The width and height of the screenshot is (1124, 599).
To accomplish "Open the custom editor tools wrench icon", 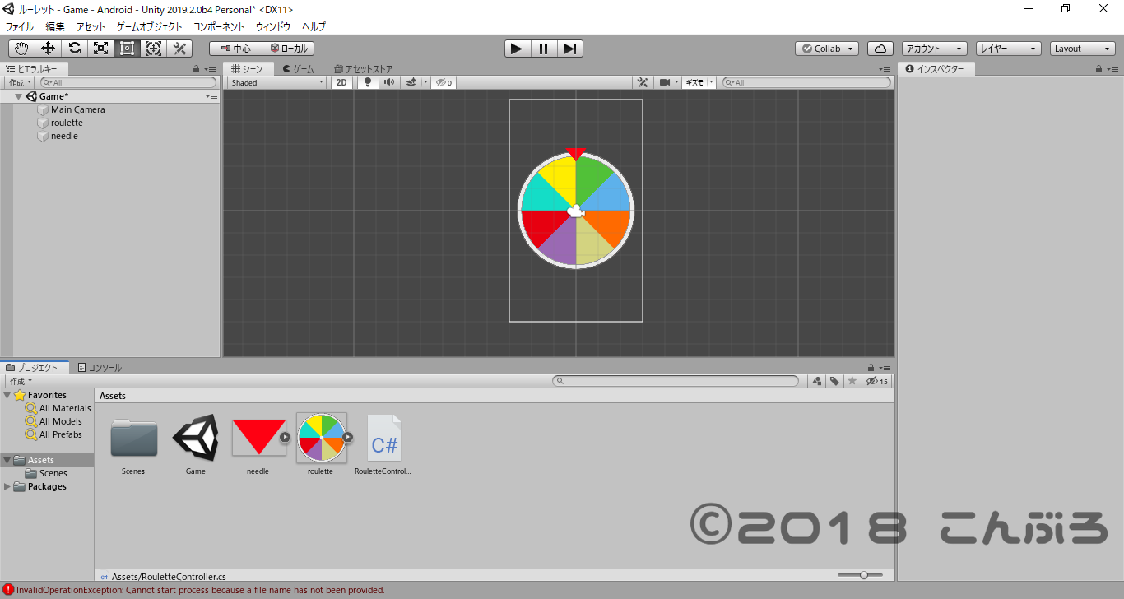I will click(179, 48).
